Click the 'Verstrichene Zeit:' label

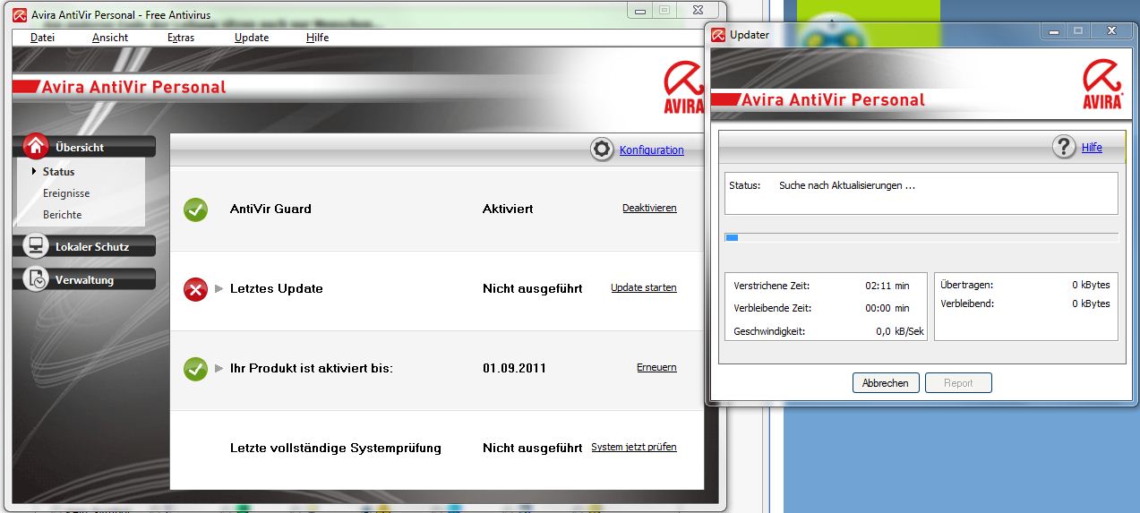coord(771,286)
